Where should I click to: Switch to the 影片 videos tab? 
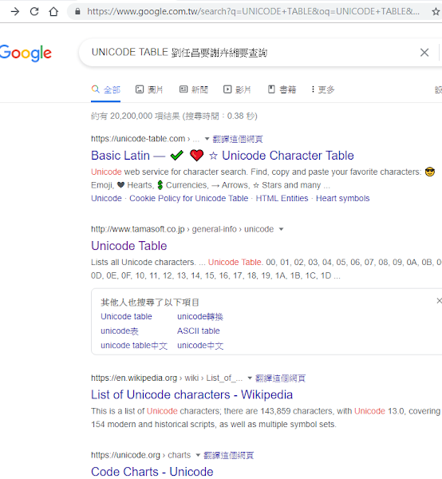tap(237, 89)
